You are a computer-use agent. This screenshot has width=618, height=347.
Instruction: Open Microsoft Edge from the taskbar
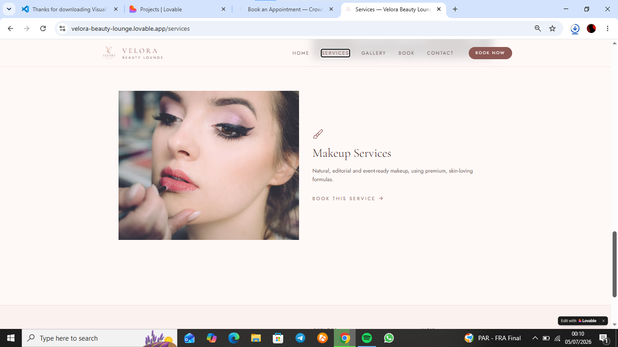coord(234,338)
